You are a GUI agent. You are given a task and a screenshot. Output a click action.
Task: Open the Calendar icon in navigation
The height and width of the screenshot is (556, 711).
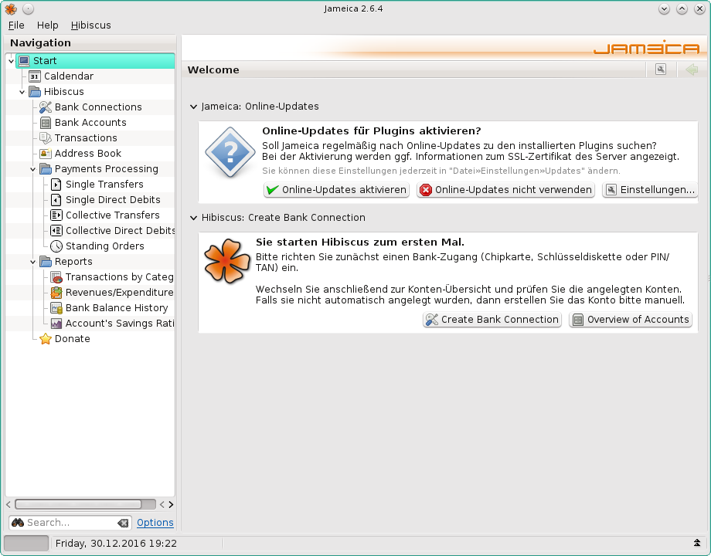(35, 76)
